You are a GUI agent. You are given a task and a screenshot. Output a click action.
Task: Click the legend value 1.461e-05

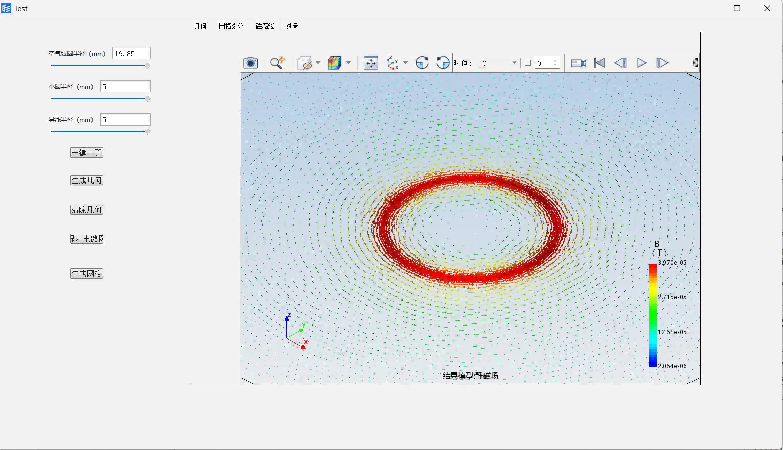click(672, 332)
